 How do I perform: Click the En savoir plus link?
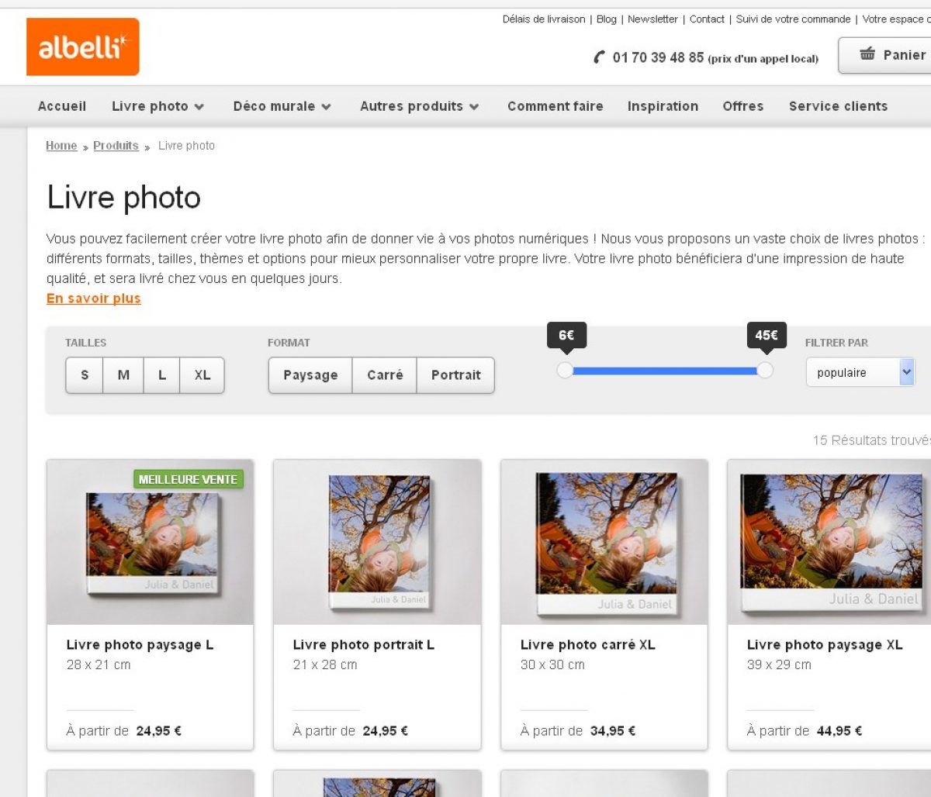(x=94, y=298)
